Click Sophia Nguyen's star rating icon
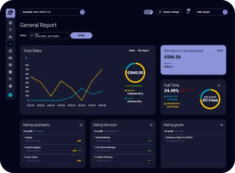The image size is (235, 173). tap(75, 151)
